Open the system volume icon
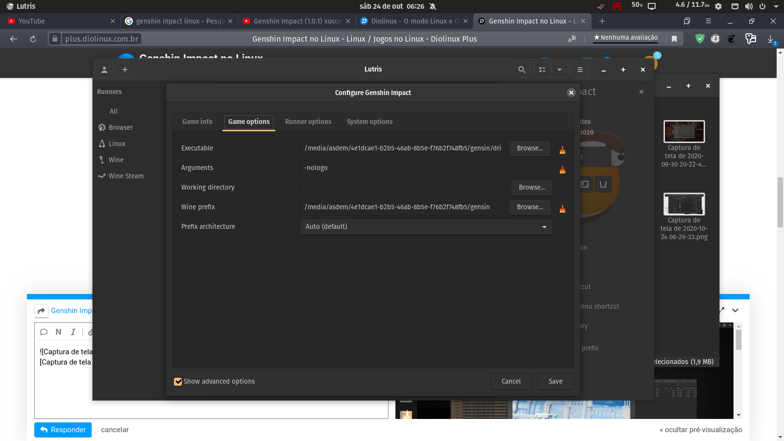This screenshot has width=784, height=441. 749,6
